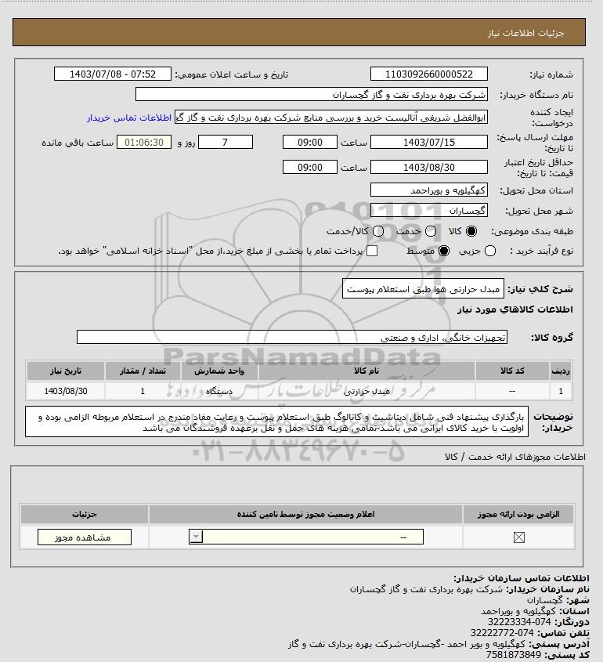Image resolution: width=603 pixels, height=662 pixels.
Task: Click the جزئیات column header
Action: coord(85,514)
